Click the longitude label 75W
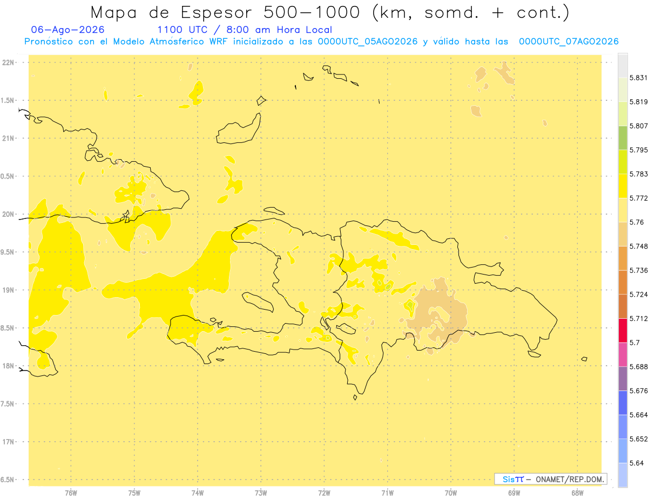 coord(134,493)
